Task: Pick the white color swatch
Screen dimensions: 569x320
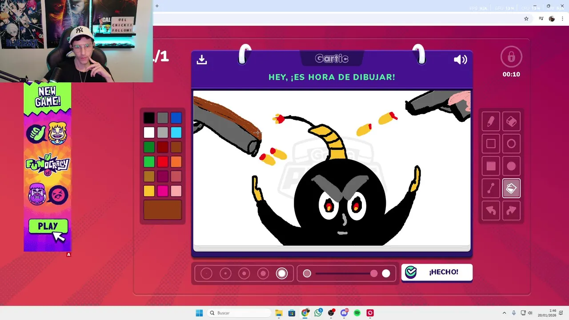Action: (149, 132)
